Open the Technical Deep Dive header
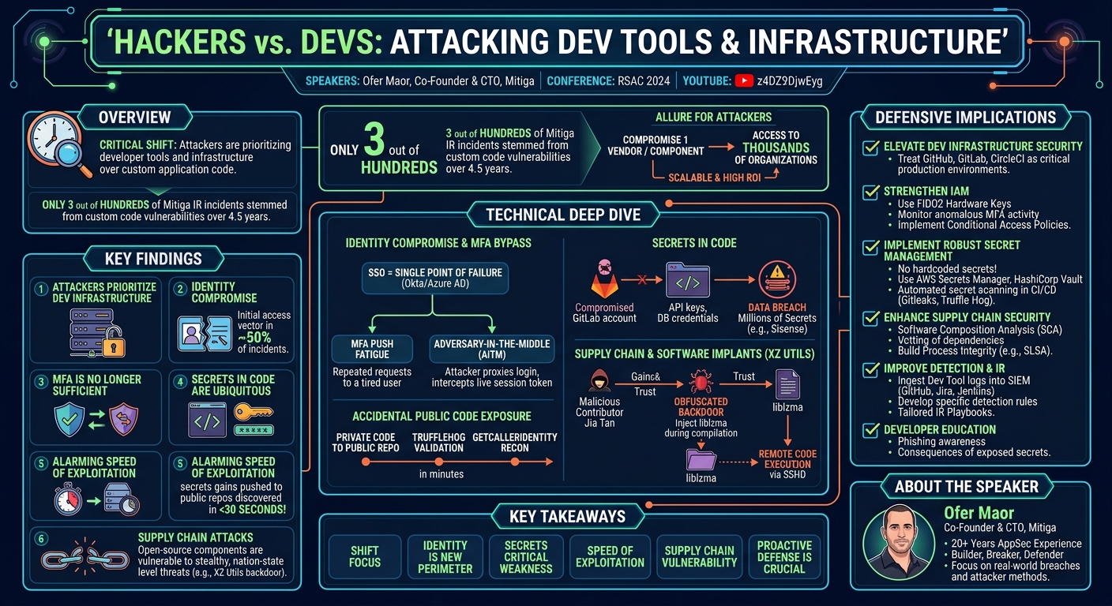This screenshot has height=606, width=1112. point(562,215)
